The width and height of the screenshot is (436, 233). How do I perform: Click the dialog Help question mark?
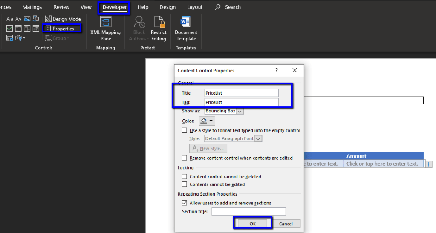tap(277, 70)
